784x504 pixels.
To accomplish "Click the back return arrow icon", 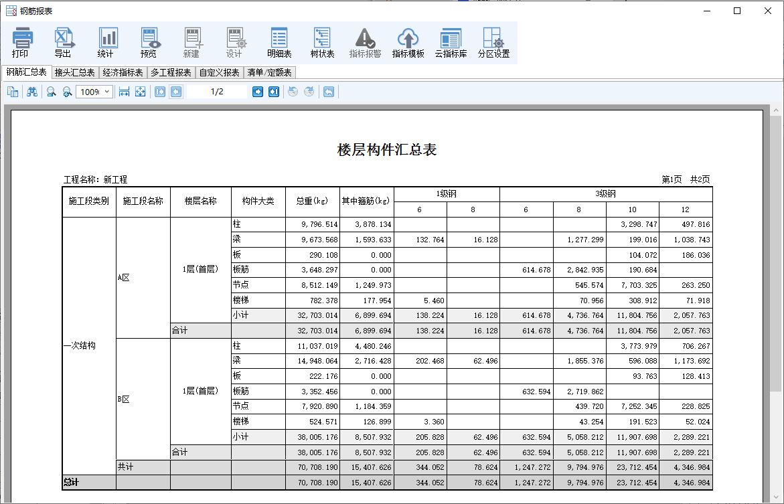I will pos(329,92).
